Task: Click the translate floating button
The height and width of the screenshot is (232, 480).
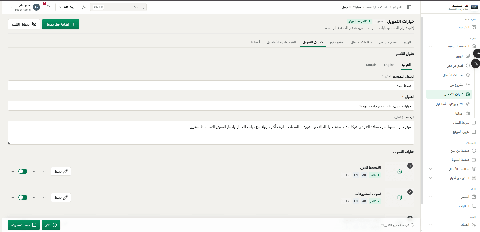Action: point(476,63)
